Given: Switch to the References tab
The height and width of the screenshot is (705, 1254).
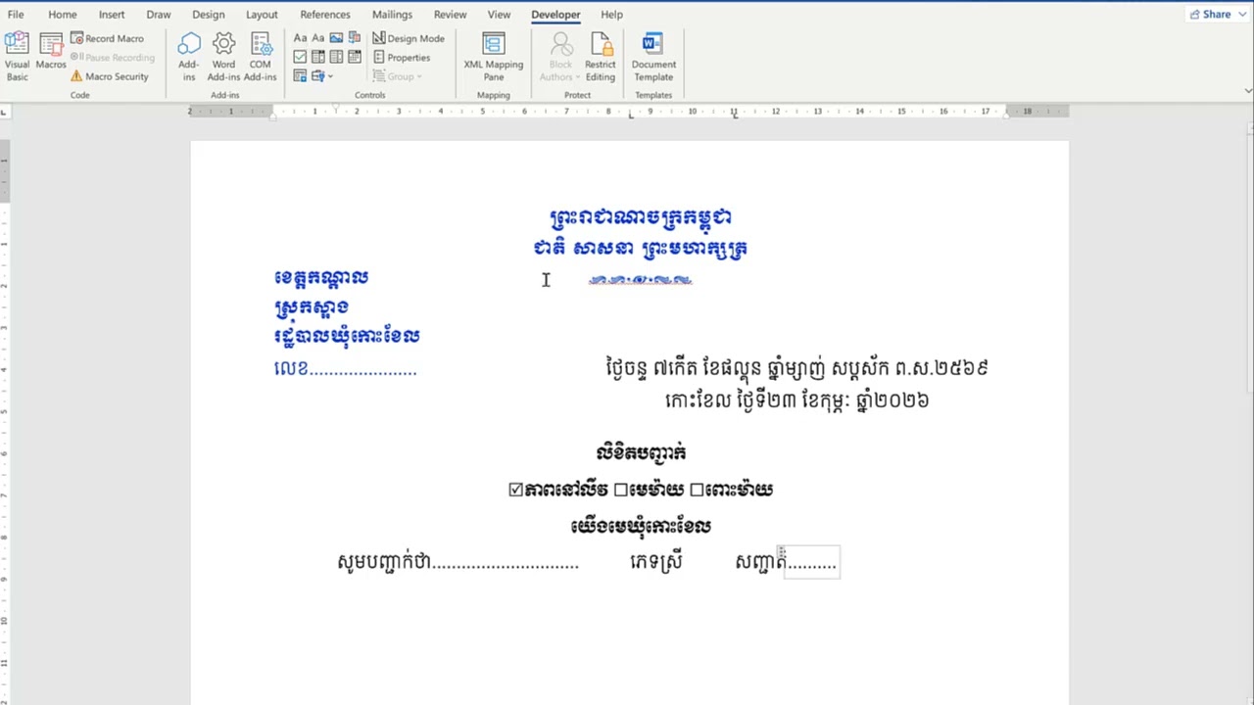Looking at the screenshot, I should [325, 14].
